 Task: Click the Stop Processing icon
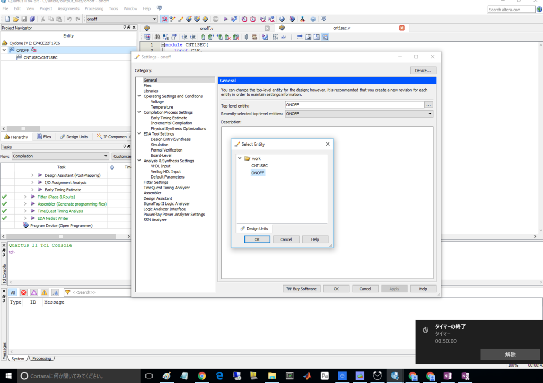215,19
